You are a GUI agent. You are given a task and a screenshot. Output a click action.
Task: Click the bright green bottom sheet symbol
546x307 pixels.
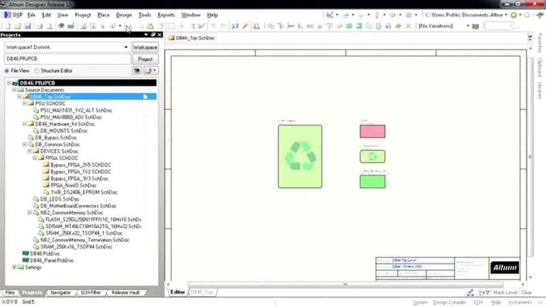click(x=372, y=182)
